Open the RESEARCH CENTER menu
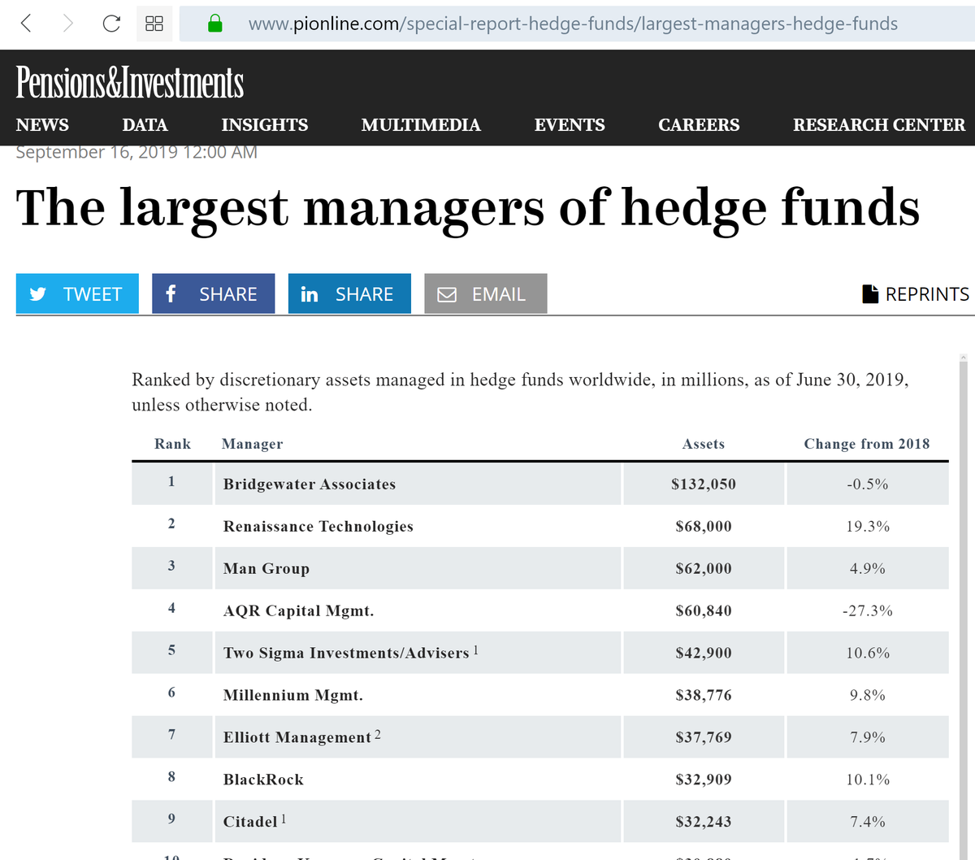 (x=878, y=125)
